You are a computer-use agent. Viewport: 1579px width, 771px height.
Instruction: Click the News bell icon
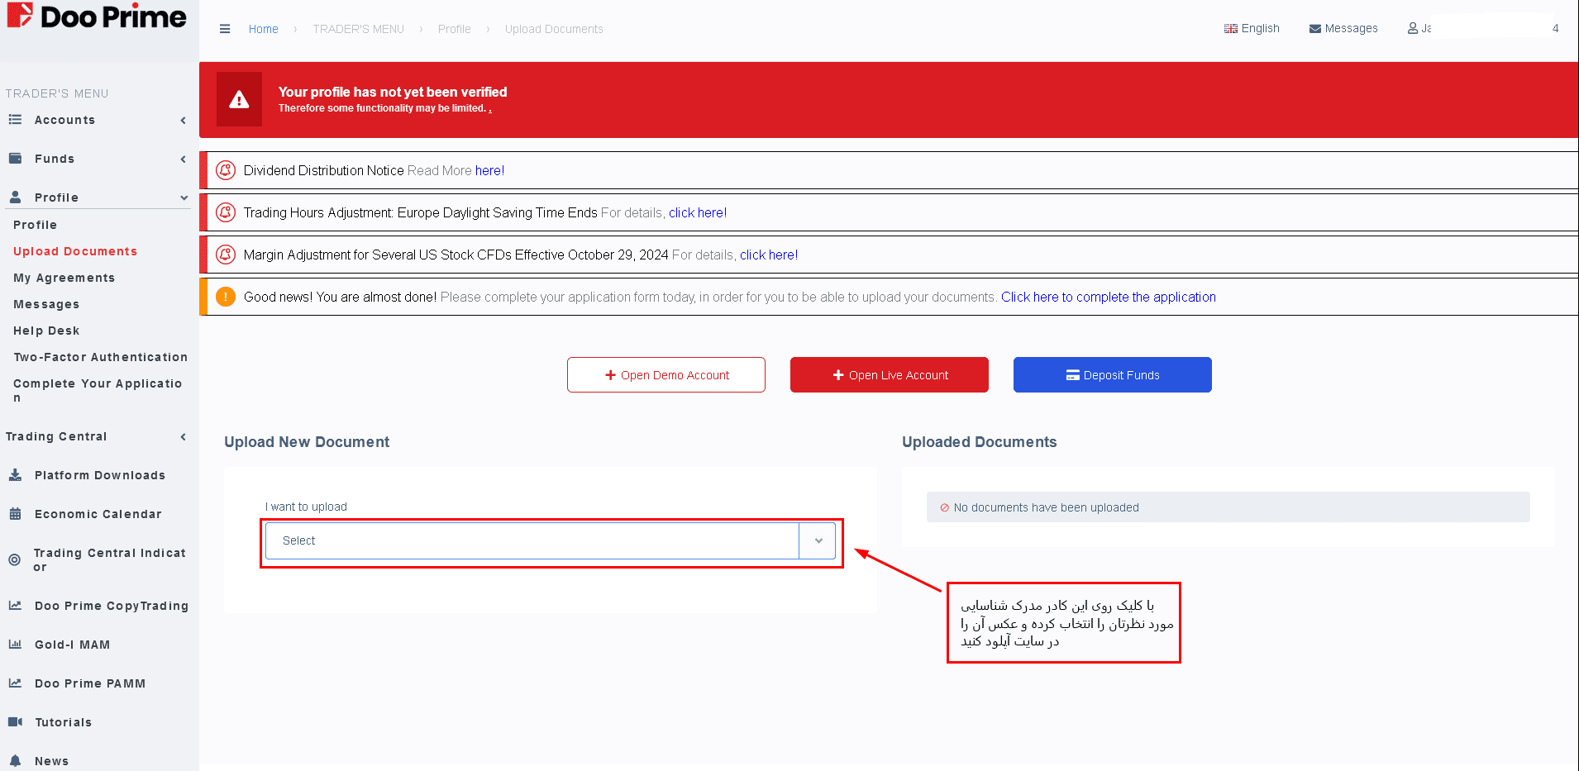(15, 761)
